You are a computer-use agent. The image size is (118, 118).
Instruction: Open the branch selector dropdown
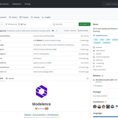(2, 24)
